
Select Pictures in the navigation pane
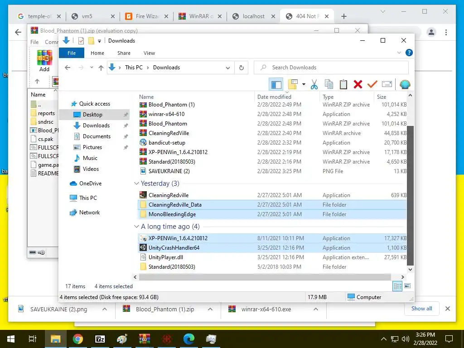[92, 147]
